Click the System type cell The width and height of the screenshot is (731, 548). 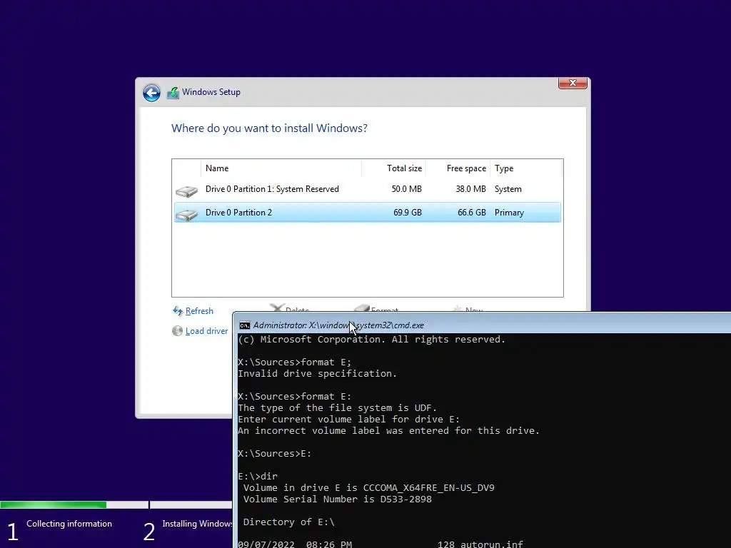pyautogui.click(x=508, y=189)
